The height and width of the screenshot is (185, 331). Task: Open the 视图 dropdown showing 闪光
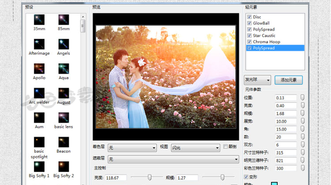pyautogui.click(x=196, y=148)
